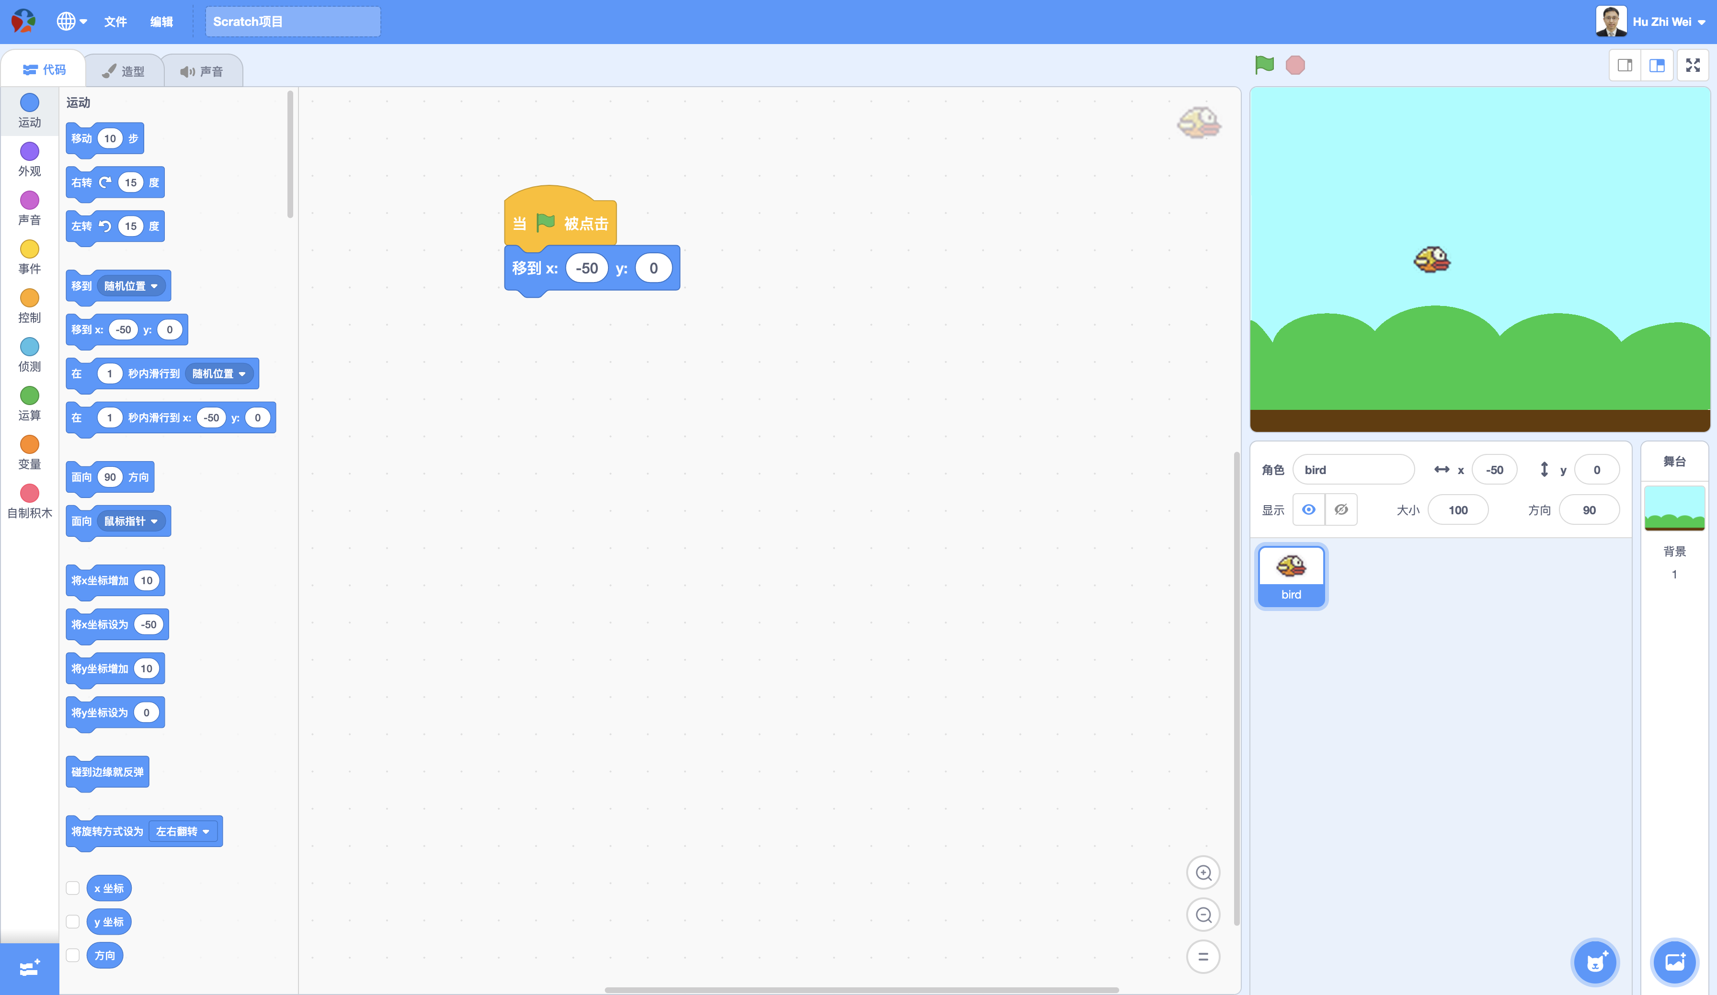The width and height of the screenshot is (1717, 995).
Task: Click the -50 value in workspace 移到 block
Action: (x=587, y=268)
